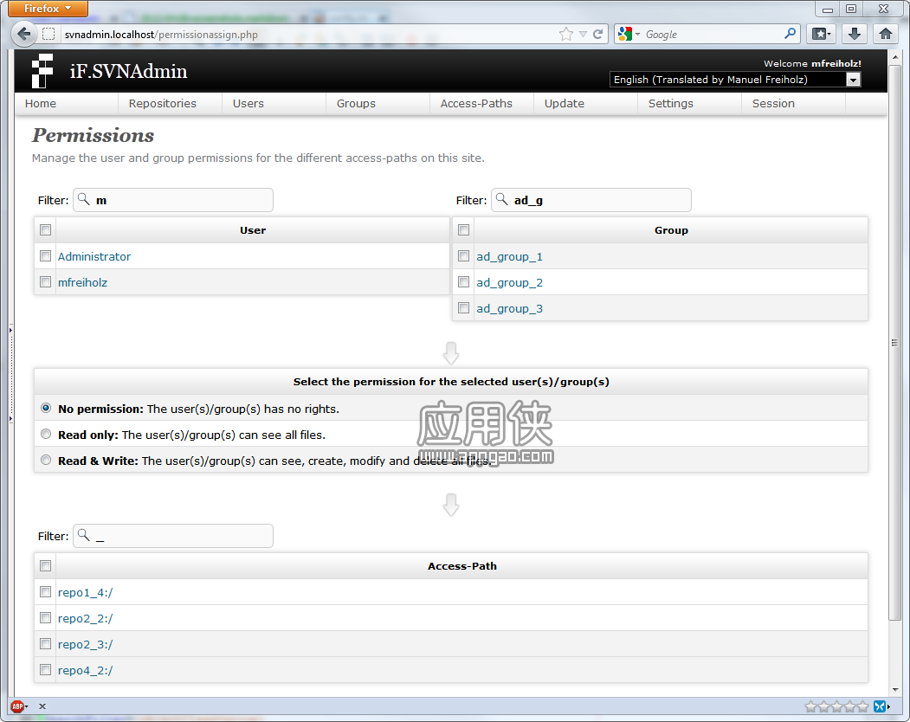Open the history dropdown arrow in the address bar
Image resolution: width=910 pixels, height=722 pixels.
pos(584,35)
